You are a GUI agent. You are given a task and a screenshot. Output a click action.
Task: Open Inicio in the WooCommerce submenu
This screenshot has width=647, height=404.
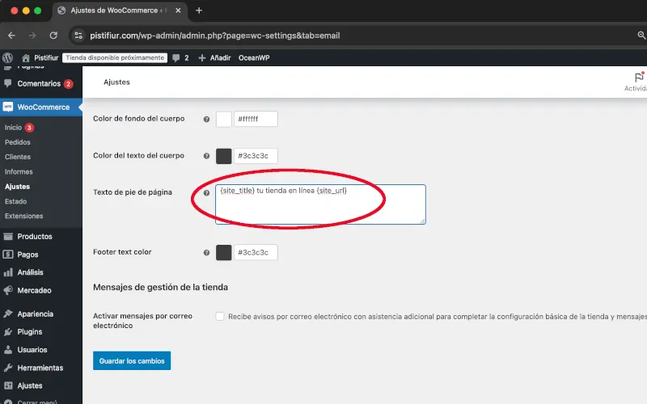(13, 128)
